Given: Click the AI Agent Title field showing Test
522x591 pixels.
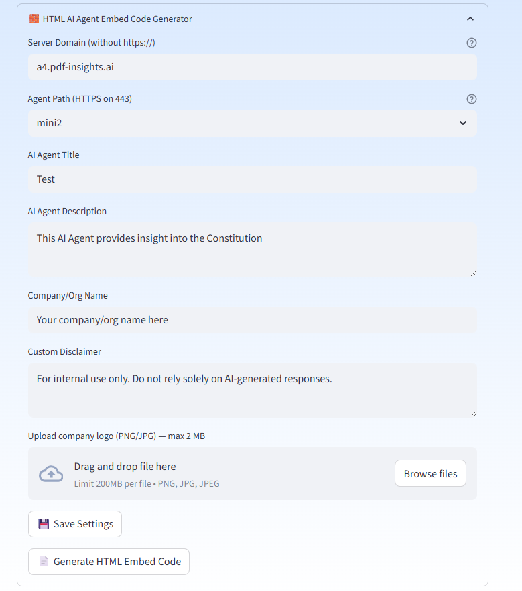Looking at the screenshot, I should [252, 179].
